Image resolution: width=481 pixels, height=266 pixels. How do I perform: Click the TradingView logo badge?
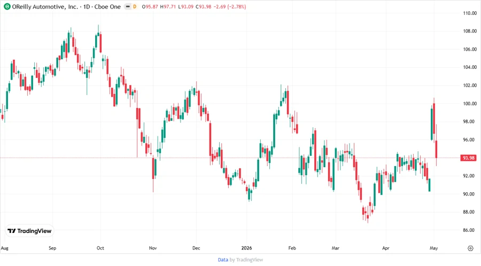[x=29, y=231]
